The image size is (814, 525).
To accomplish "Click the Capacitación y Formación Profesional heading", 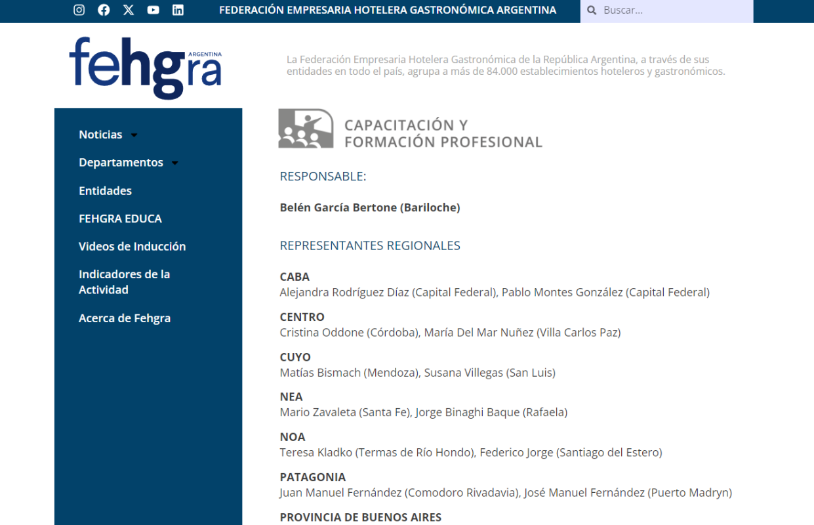I will (443, 133).
